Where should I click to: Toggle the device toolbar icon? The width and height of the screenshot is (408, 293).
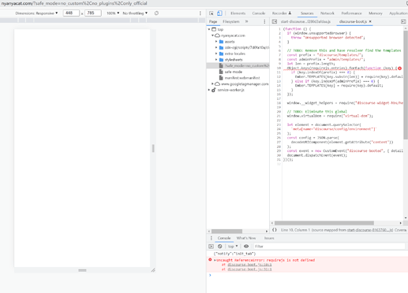(x=219, y=13)
